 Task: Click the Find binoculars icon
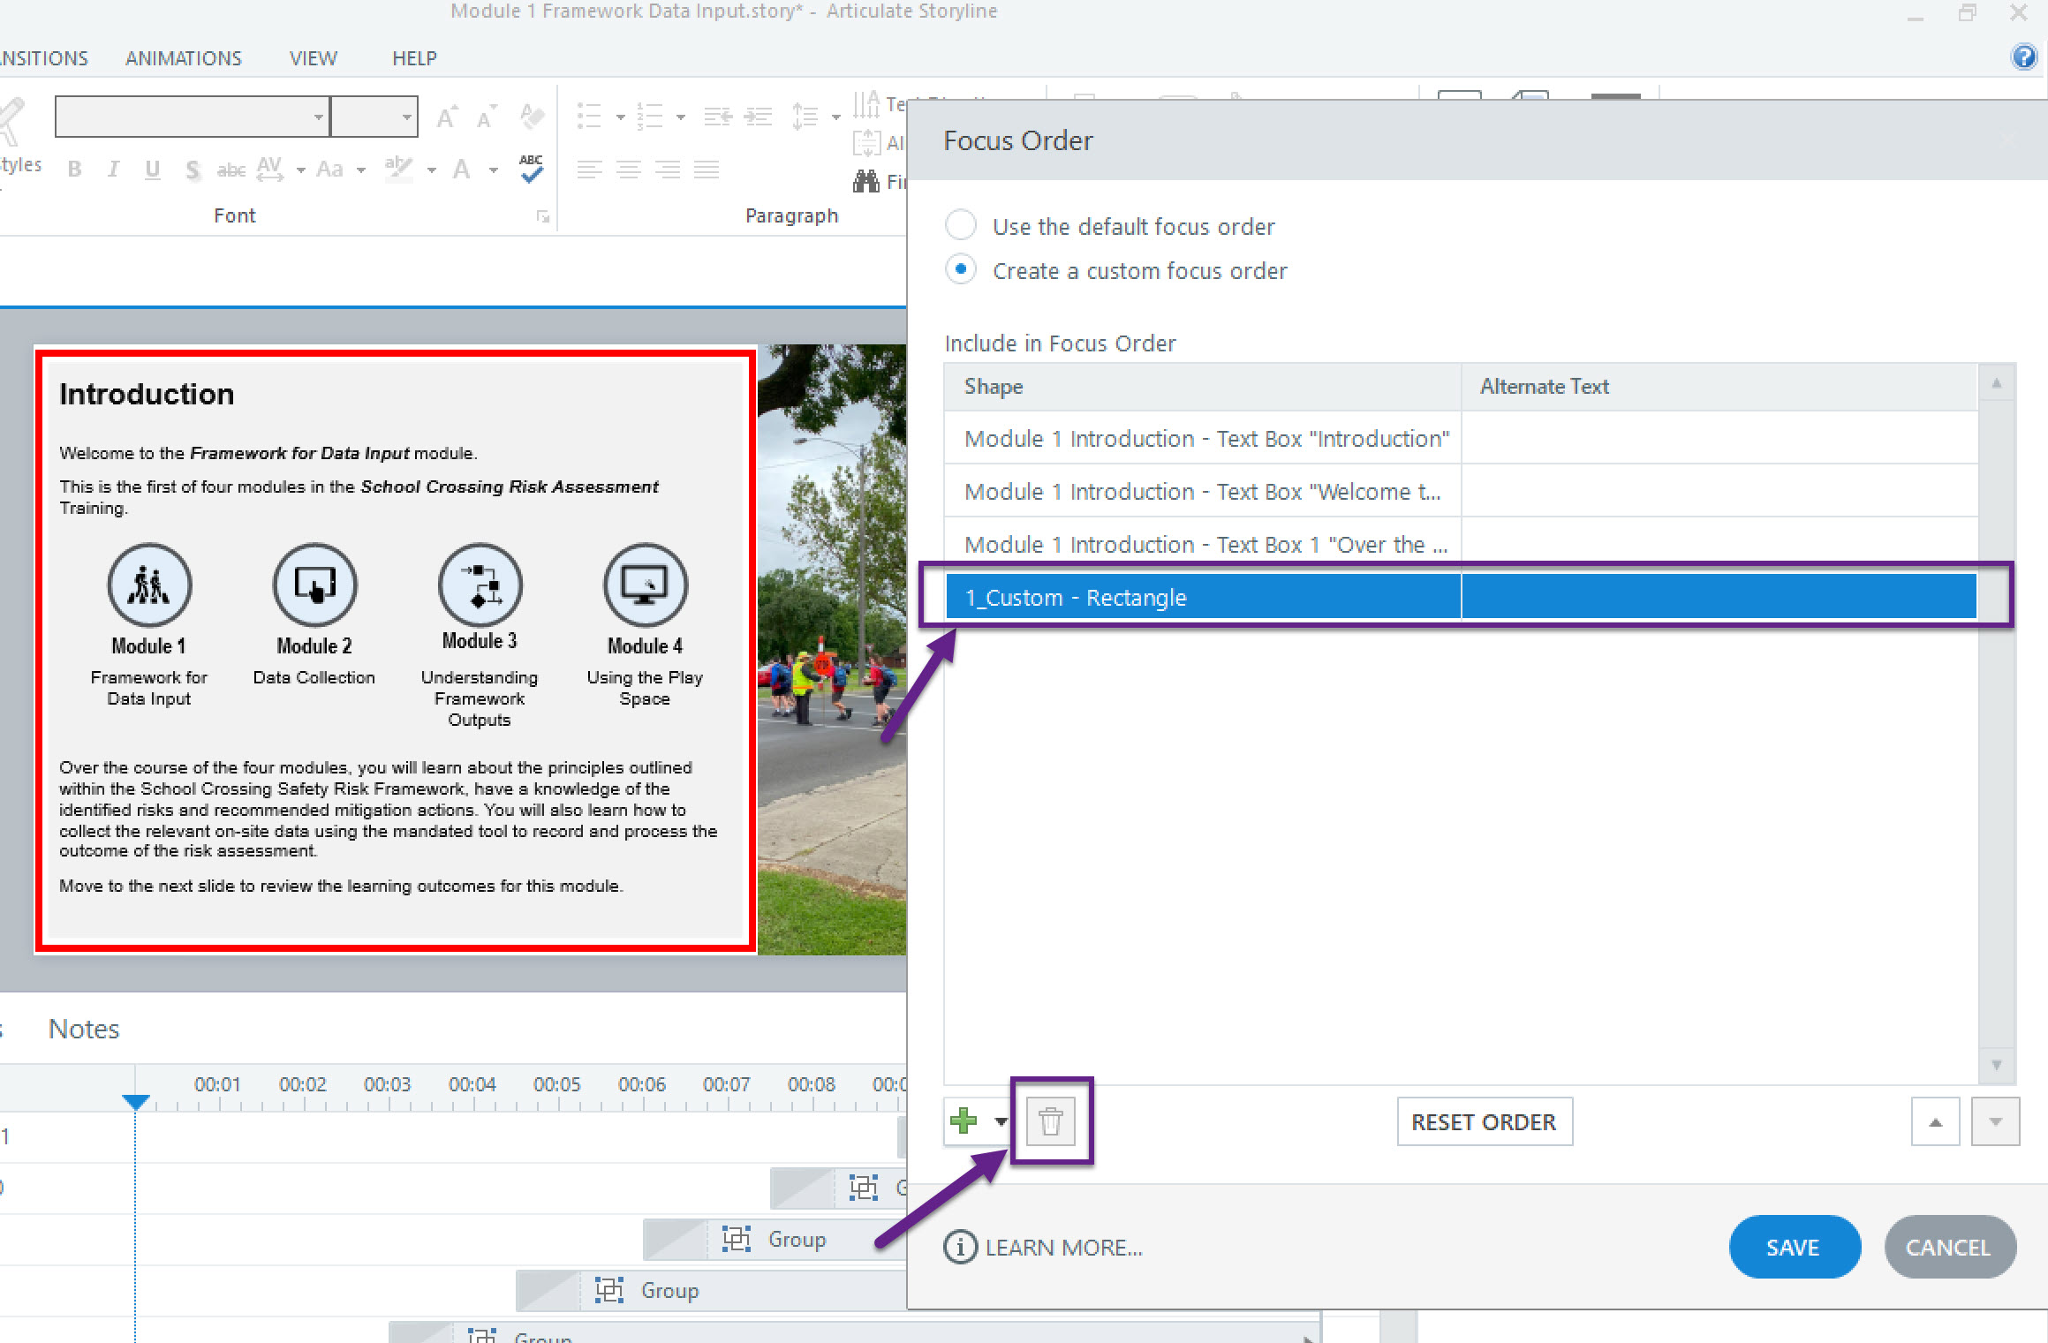point(866,182)
